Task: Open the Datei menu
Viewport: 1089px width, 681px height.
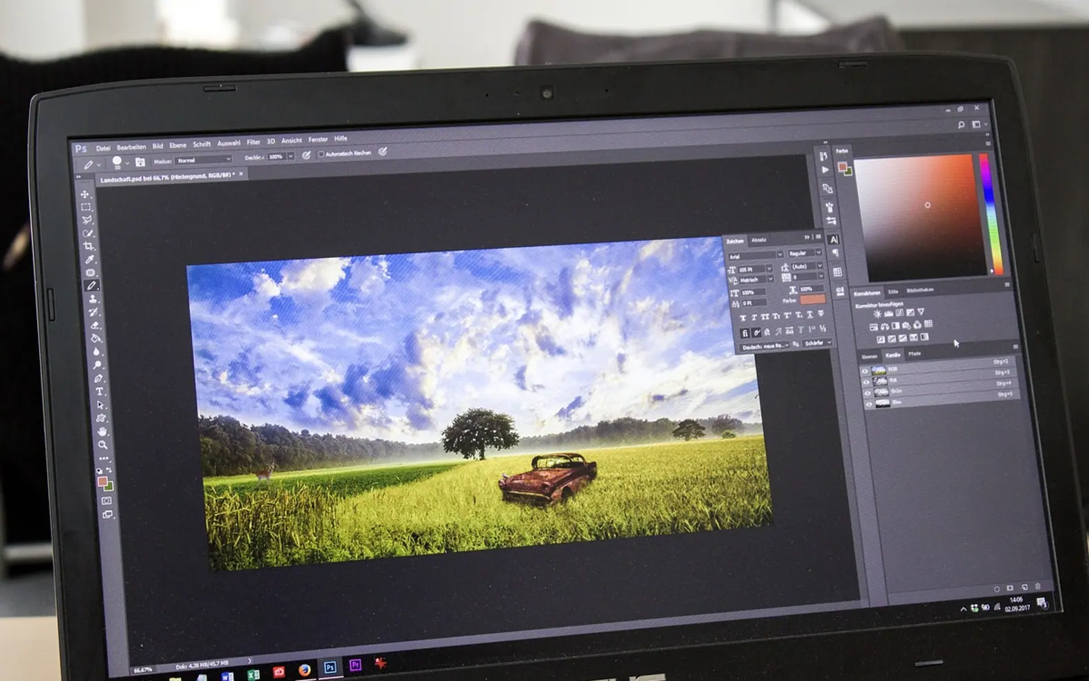Action: (103, 148)
